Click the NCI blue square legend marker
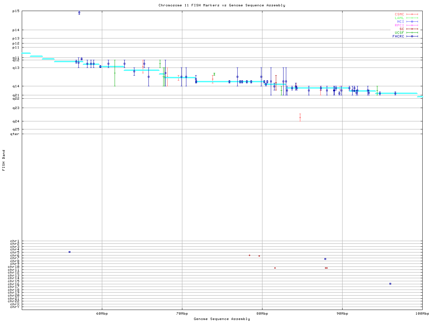This screenshot has height=321, width=429. (x=412, y=22)
